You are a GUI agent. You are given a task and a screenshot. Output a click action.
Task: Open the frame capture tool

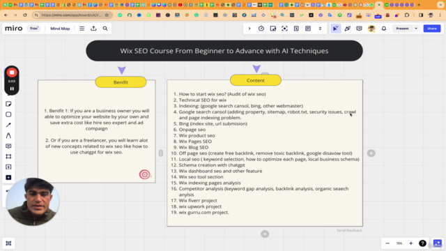[x=285, y=29]
